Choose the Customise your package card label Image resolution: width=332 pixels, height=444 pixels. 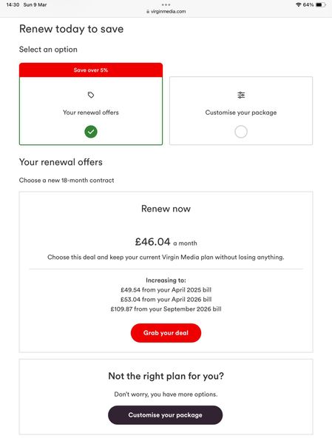241,112
